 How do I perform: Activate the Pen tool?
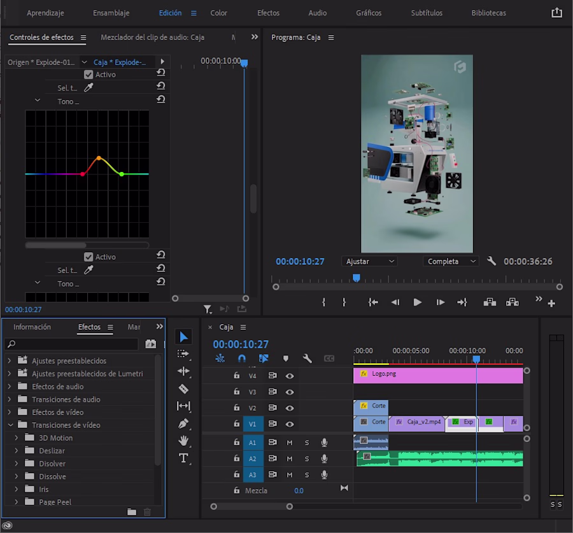click(183, 423)
